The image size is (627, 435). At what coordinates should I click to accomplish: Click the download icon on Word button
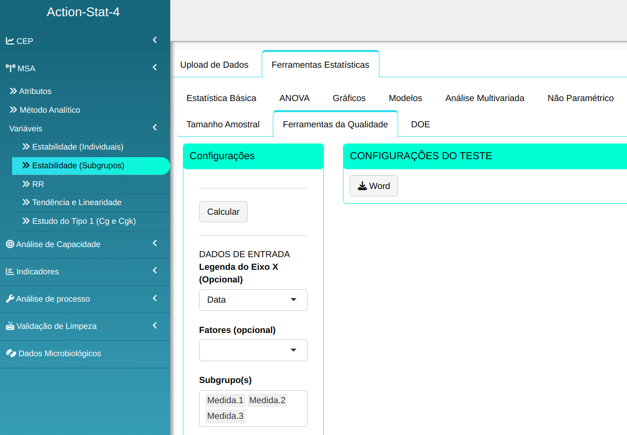tap(362, 186)
